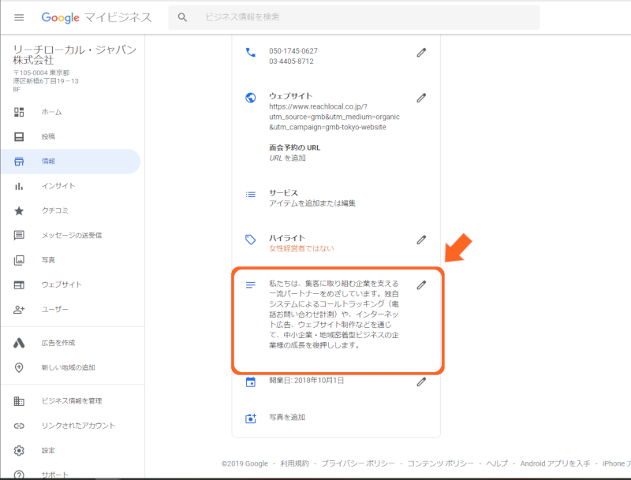Click 写真を追加 add photo link

click(287, 417)
